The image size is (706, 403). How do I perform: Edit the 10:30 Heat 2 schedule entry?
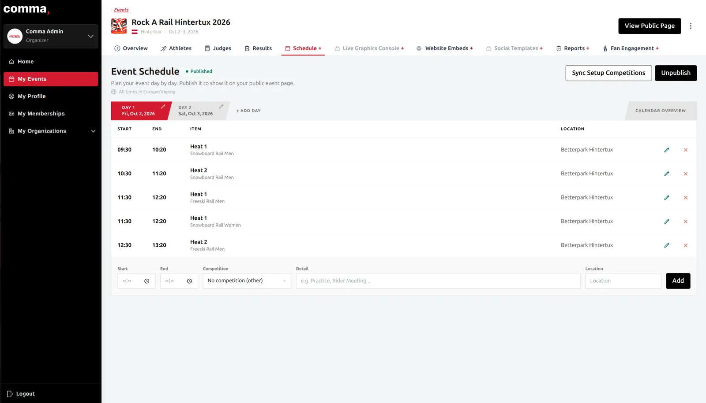point(667,174)
